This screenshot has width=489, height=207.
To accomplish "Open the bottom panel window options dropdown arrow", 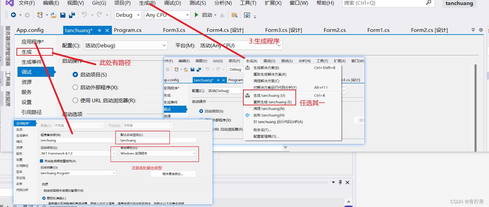I will tap(333, 182).
